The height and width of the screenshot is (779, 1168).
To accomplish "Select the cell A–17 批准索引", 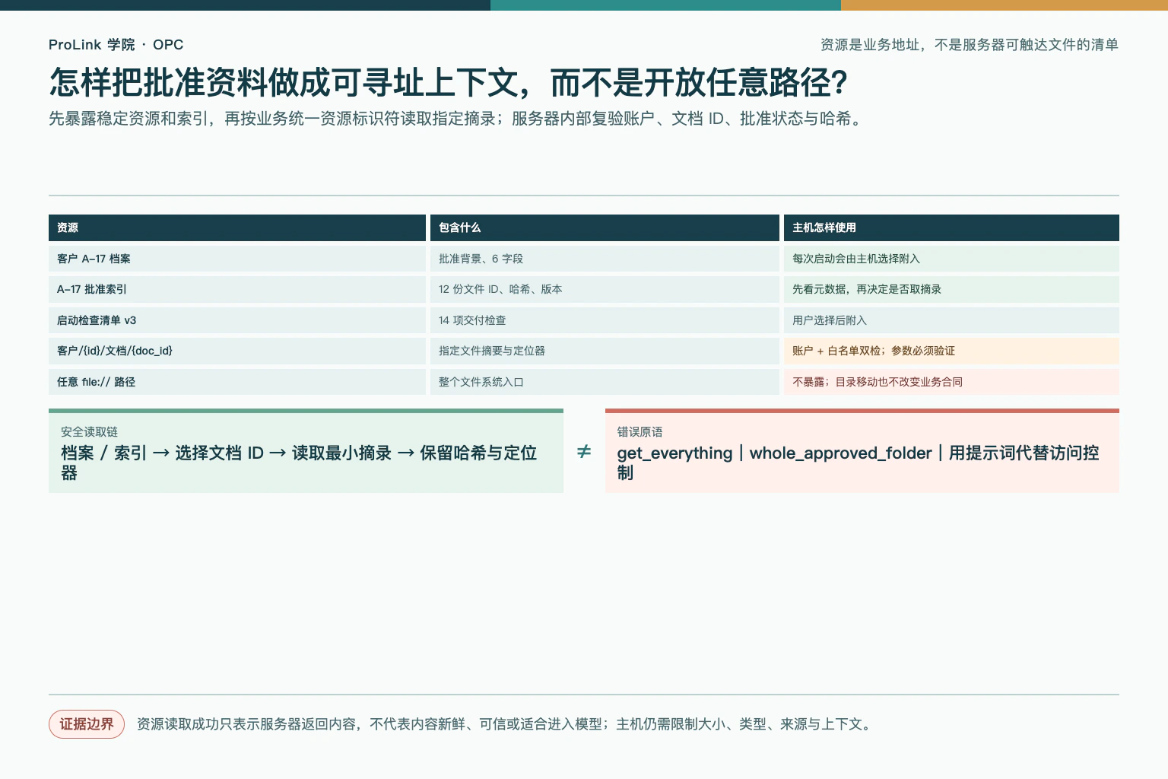I will point(237,289).
